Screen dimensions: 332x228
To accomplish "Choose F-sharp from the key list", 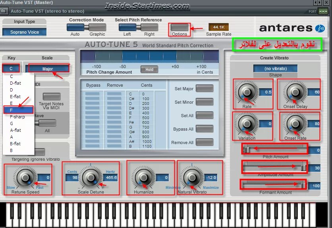I will point(18,117).
